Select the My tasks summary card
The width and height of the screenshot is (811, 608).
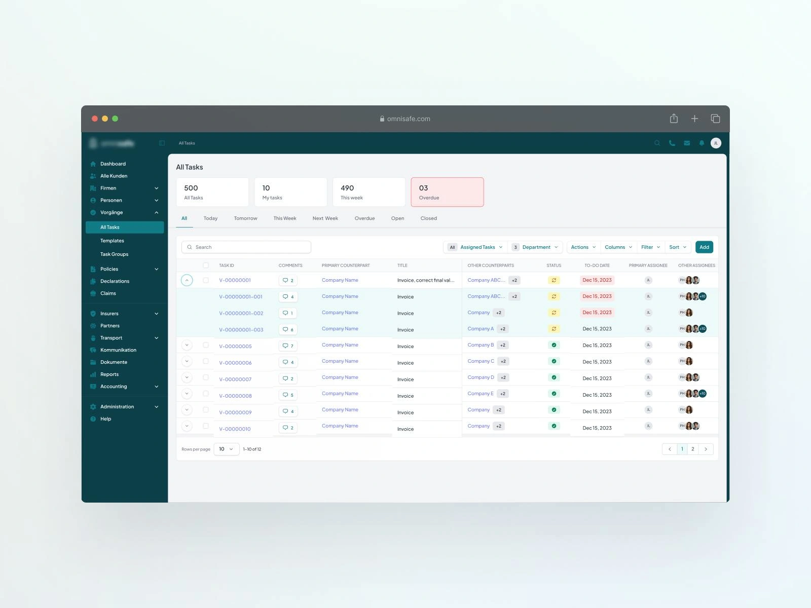pos(290,192)
